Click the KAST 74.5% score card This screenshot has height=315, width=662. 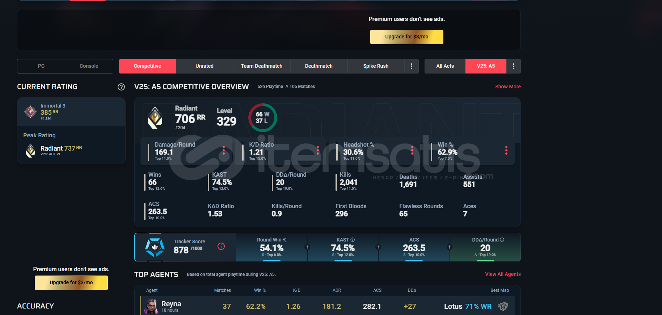(x=343, y=247)
